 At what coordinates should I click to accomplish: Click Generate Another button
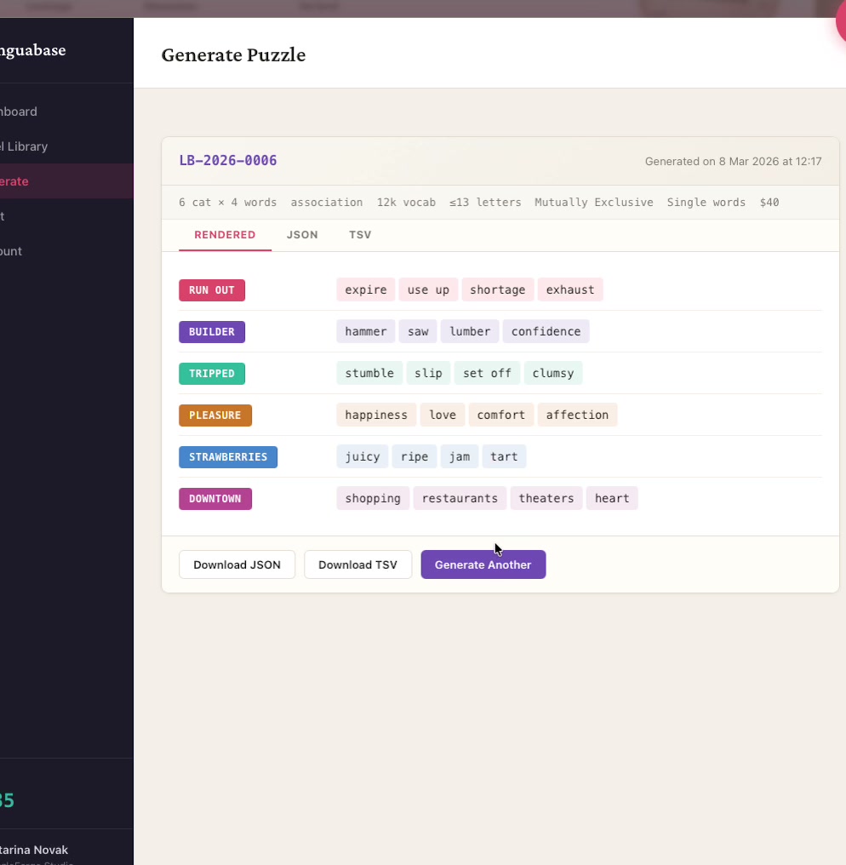tap(483, 564)
